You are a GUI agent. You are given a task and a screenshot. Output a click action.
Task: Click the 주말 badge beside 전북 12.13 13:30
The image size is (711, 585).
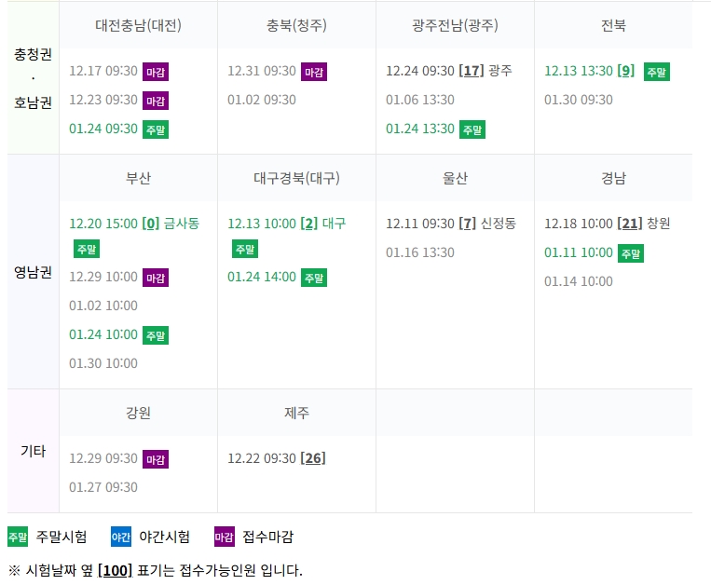(657, 72)
